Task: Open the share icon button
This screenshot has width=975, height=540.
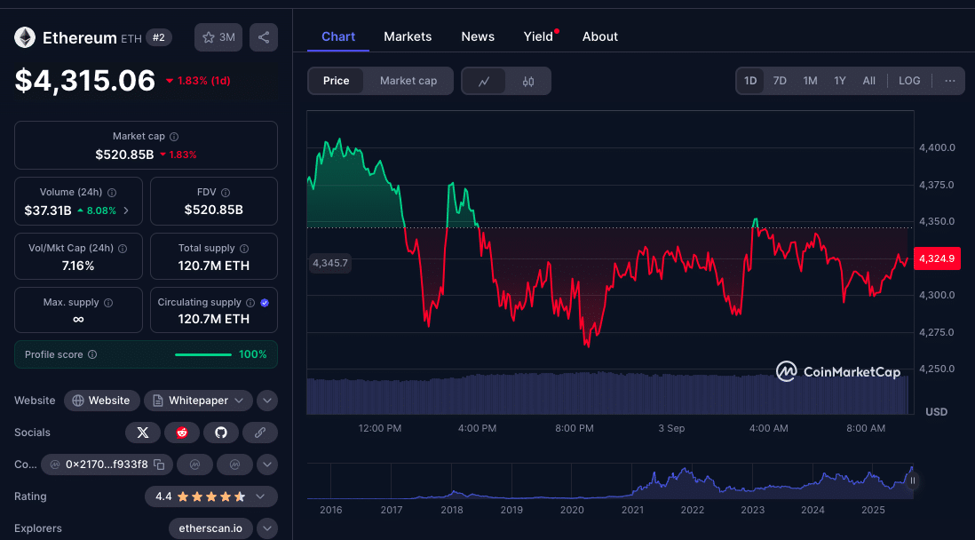Action: (x=264, y=37)
